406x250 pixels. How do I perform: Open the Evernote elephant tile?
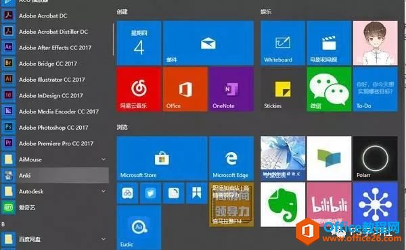(283, 205)
